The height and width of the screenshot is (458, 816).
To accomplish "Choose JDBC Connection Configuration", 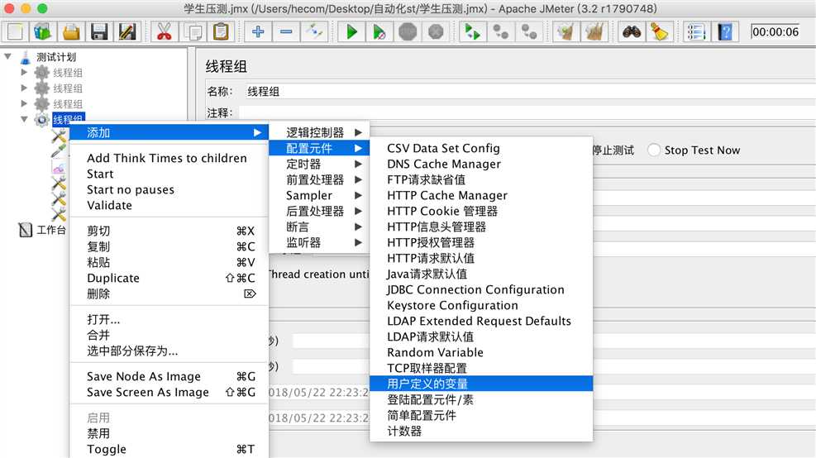I will point(481,289).
